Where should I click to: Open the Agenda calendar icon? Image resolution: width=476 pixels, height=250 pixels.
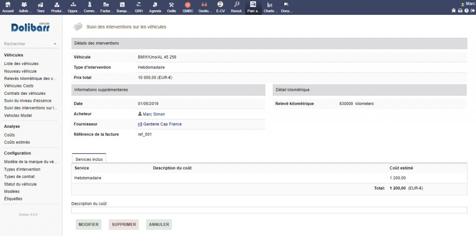coord(155,5)
